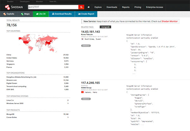Open the Shodan tab in top bar

pyautogui.click(x=10, y=2)
